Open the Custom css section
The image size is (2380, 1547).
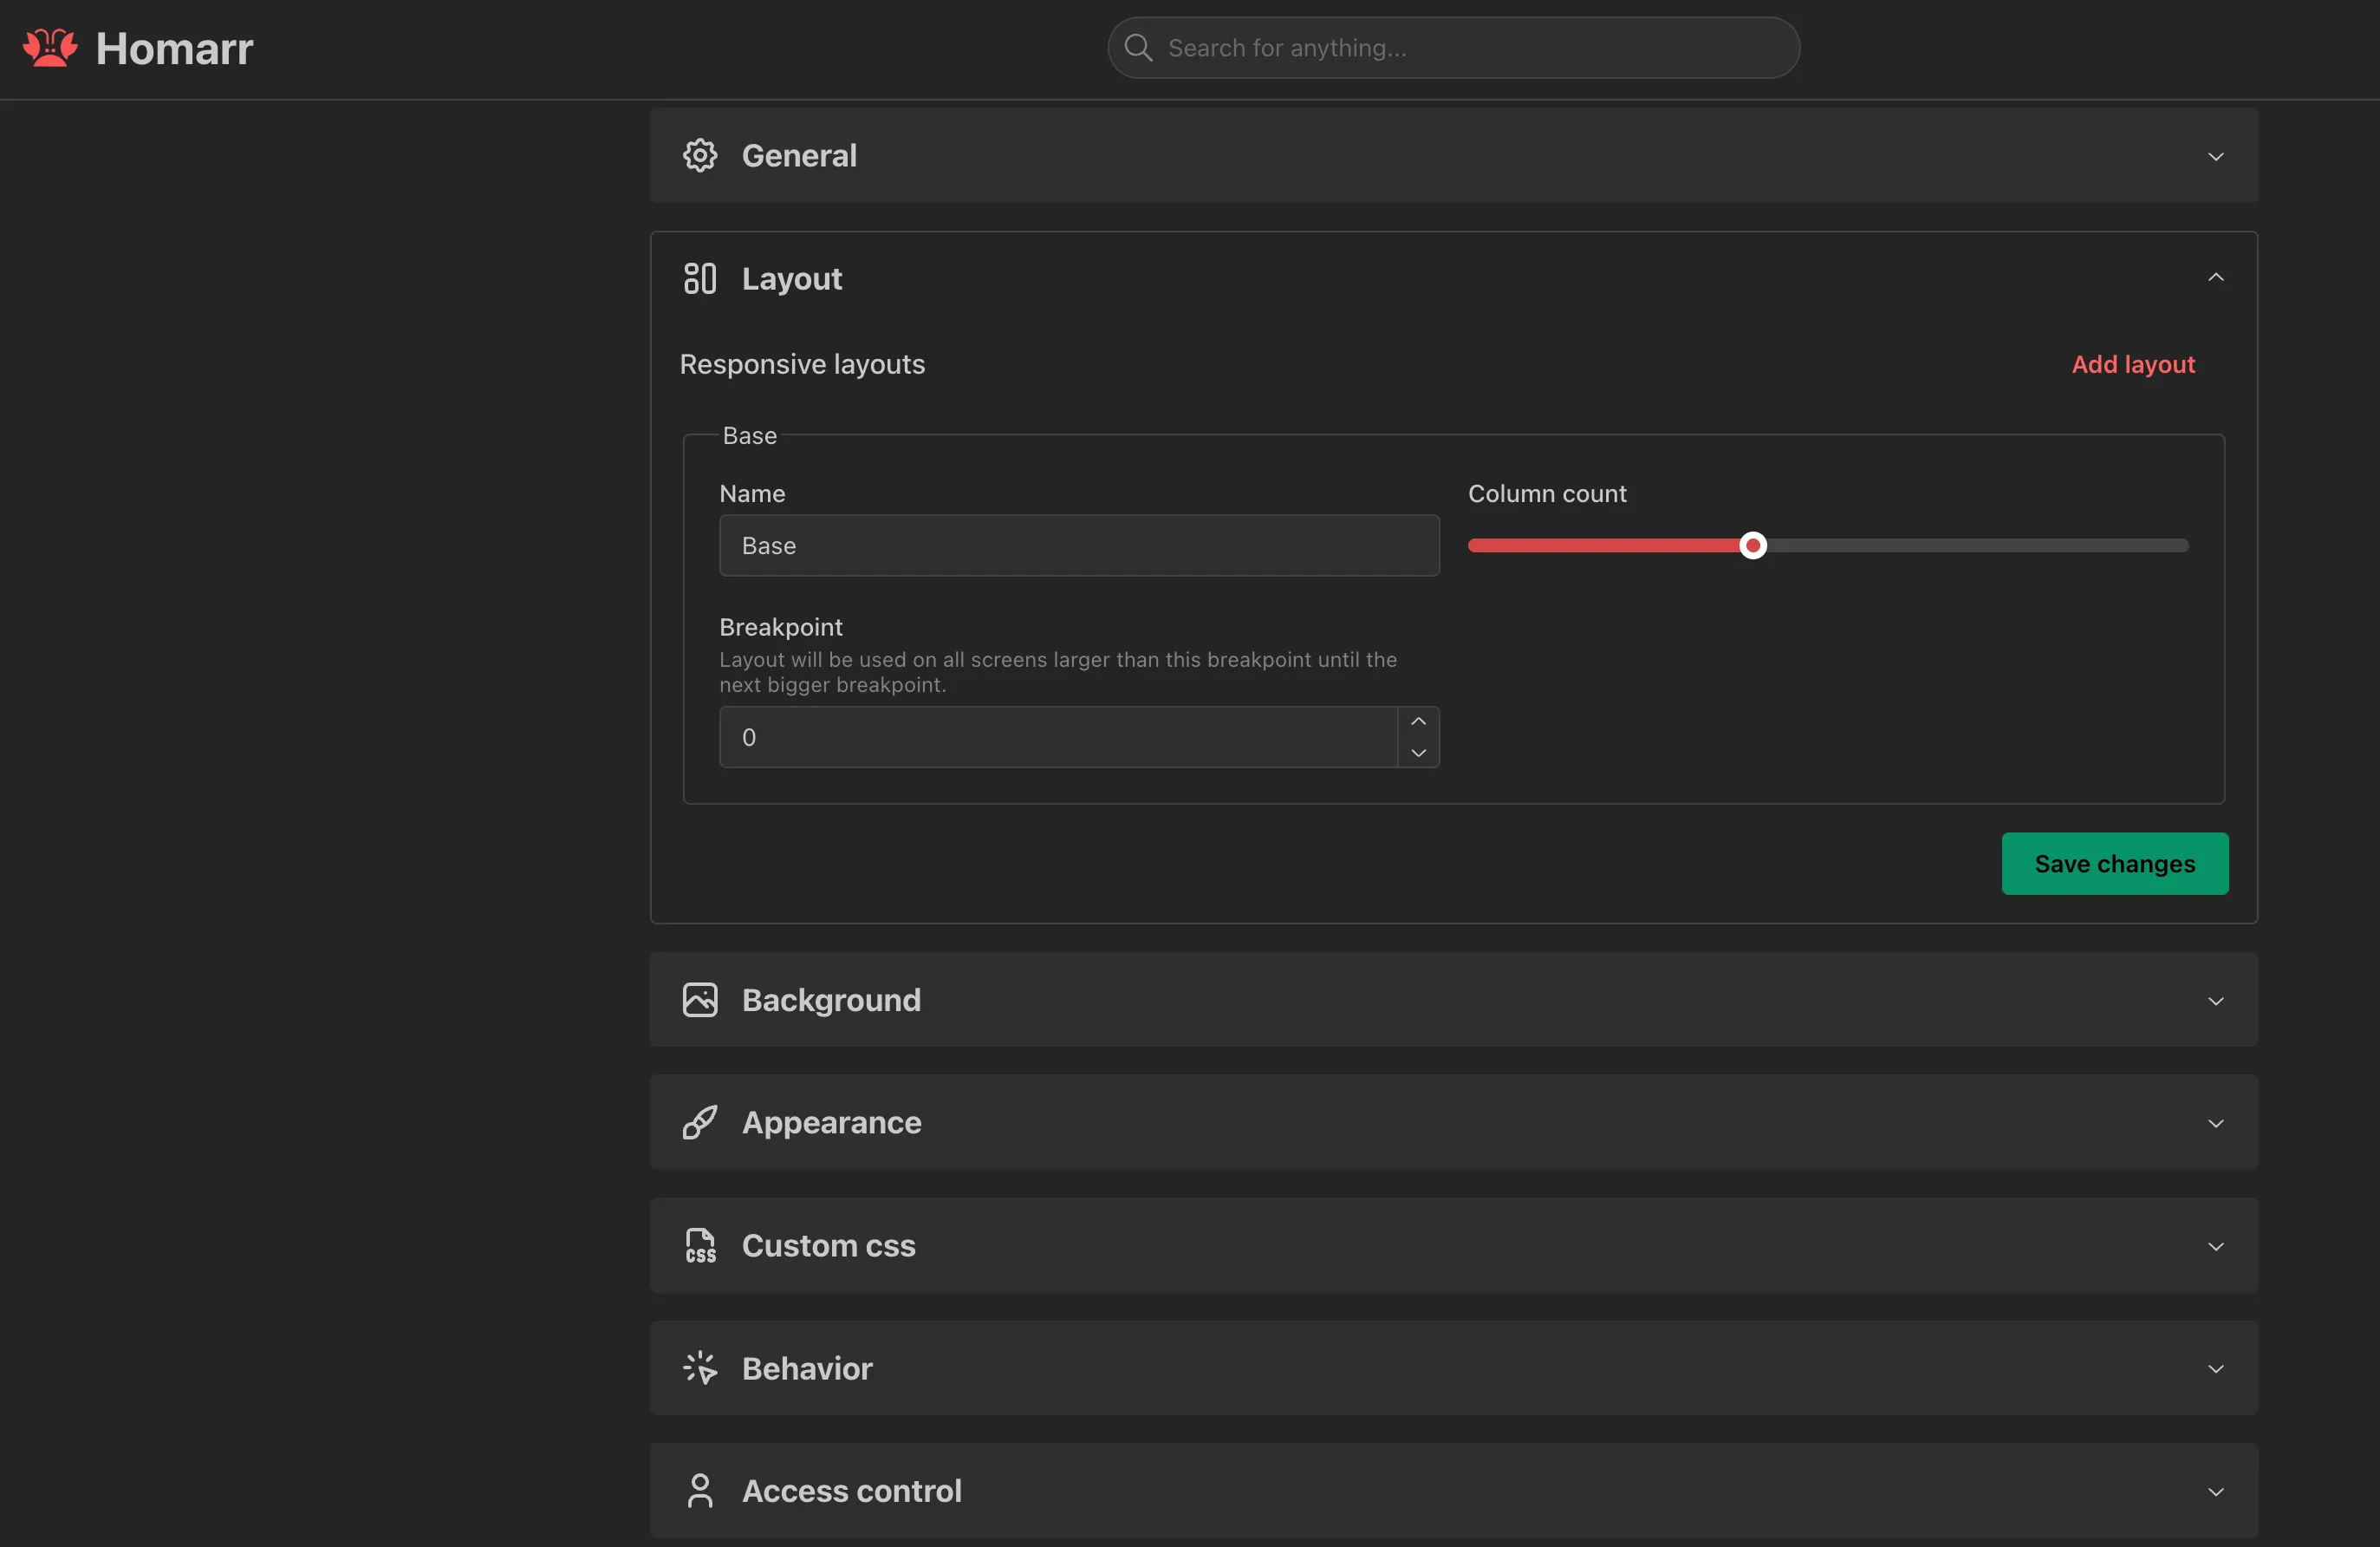click(2216, 1247)
